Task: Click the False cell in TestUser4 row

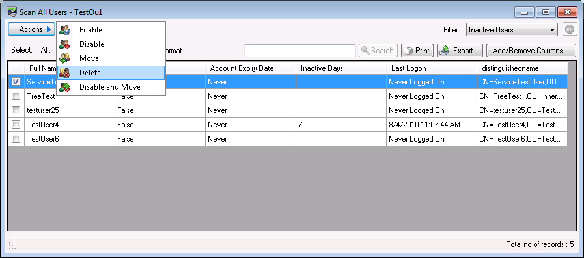Action: (x=160, y=125)
